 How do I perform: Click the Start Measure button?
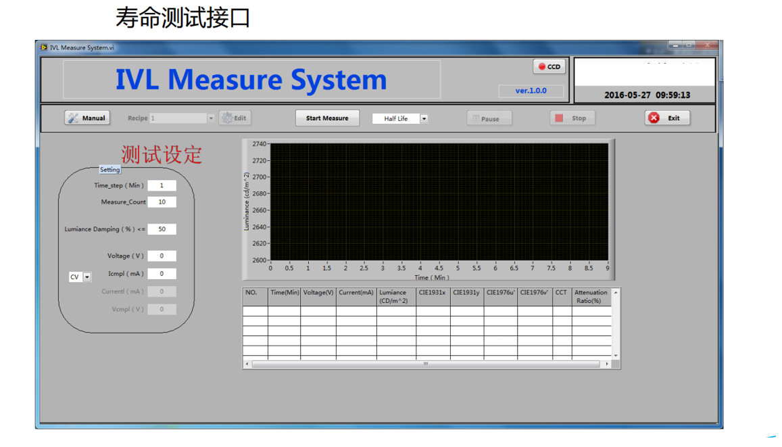point(327,118)
